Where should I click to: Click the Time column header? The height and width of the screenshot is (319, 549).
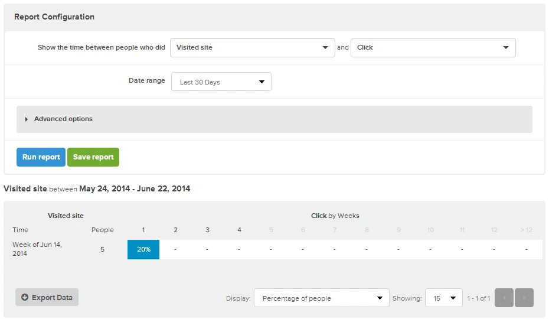20,230
